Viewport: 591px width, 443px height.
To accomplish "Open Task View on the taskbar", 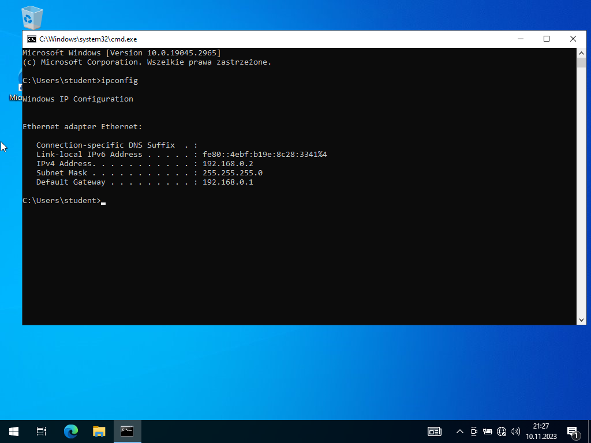I will coord(42,431).
